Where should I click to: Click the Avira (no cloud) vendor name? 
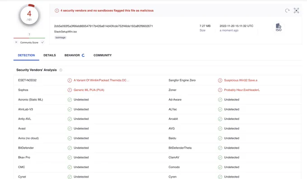coord(28,138)
